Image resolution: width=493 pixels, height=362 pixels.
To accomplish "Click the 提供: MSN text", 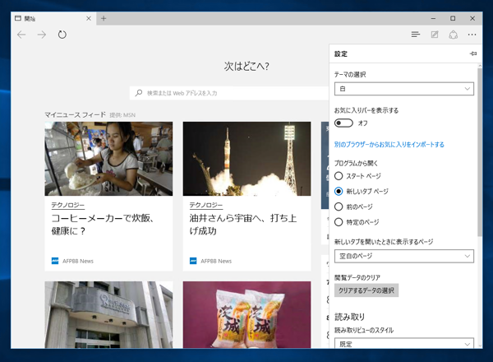I will [122, 115].
